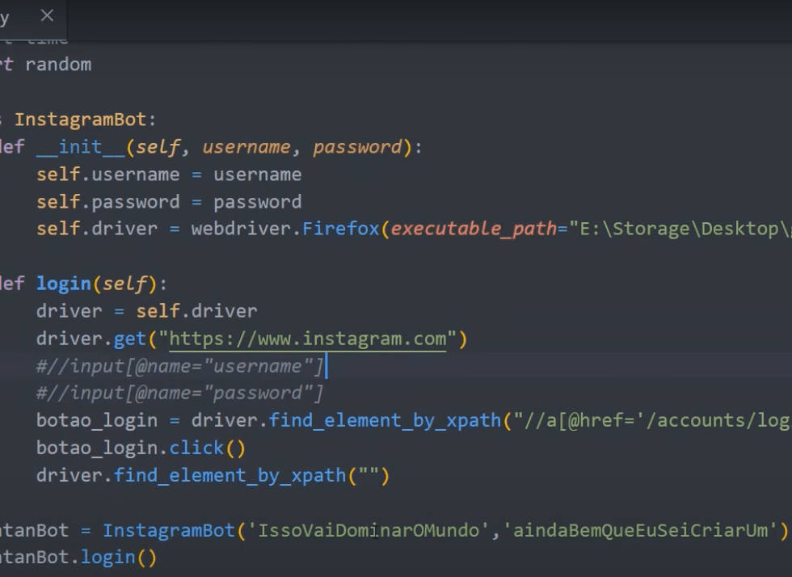This screenshot has height=577, width=792.
Task: Click the commented username input xpath line
Action: click(179, 366)
